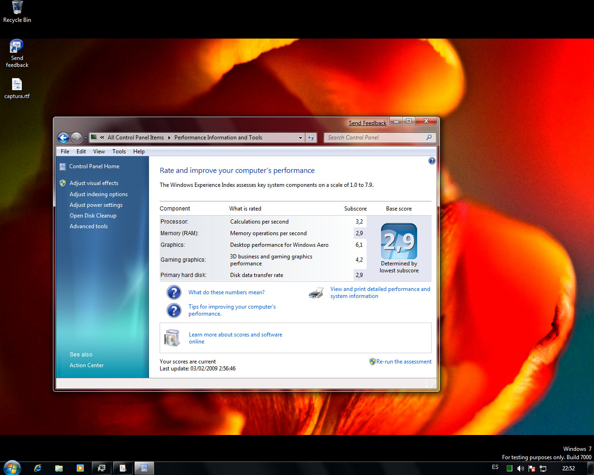Screen dimensions: 594x475
Task: Click the monitor application taskbar button
Action: pos(102,468)
